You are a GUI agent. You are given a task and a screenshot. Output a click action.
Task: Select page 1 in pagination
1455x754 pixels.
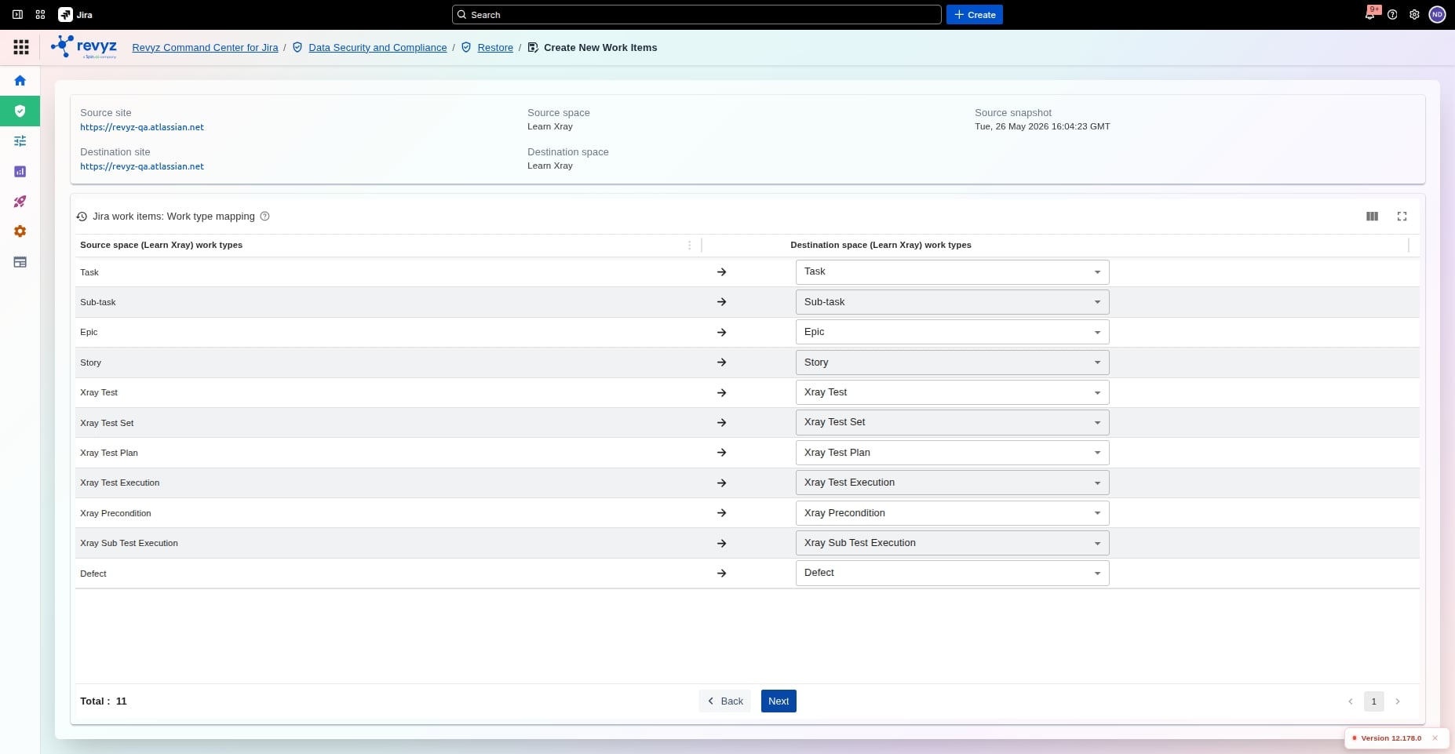(1374, 701)
